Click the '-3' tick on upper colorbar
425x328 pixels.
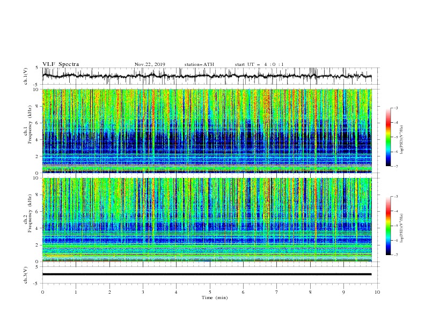[x=395, y=108]
